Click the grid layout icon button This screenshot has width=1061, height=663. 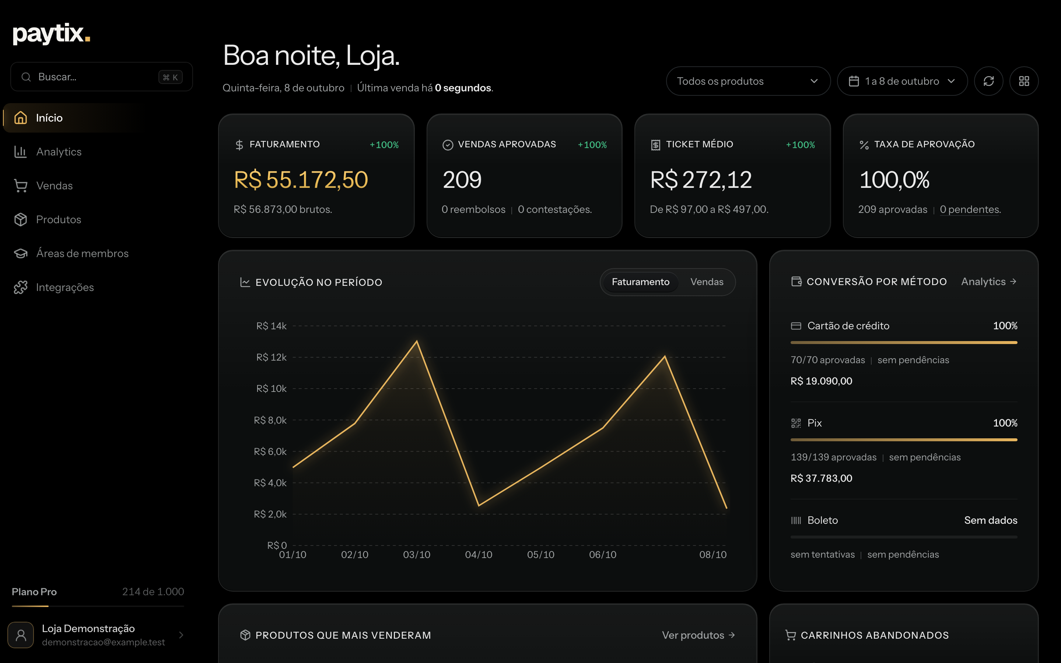point(1024,81)
